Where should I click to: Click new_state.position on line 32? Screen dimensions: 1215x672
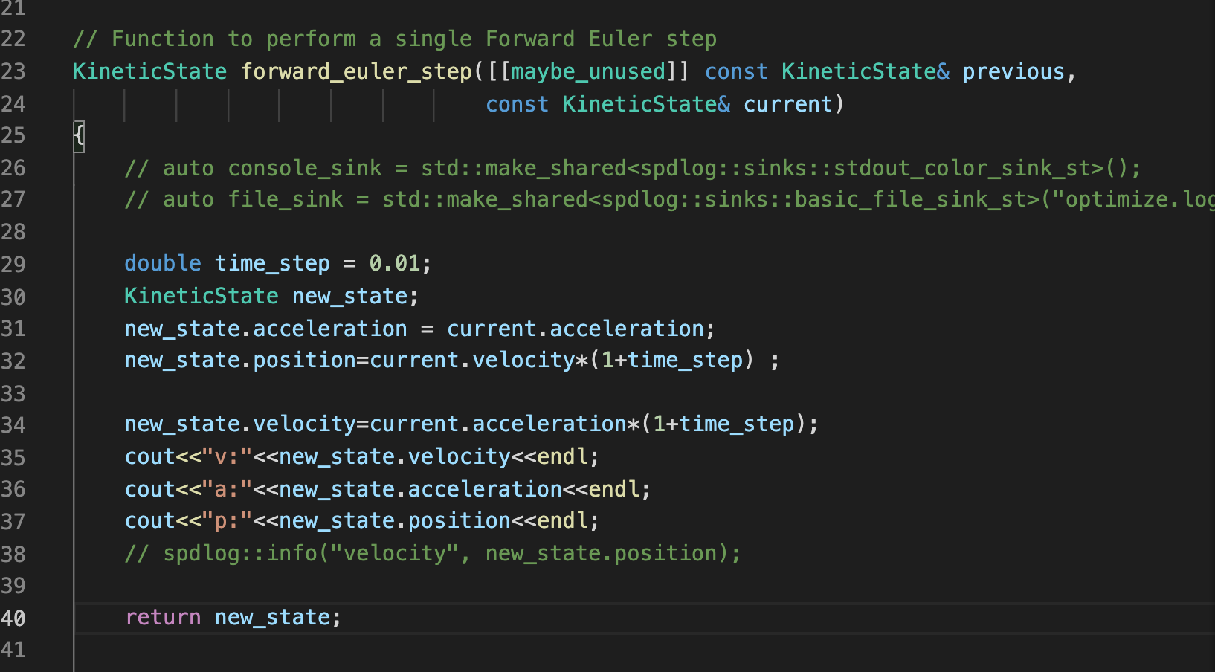240,361
